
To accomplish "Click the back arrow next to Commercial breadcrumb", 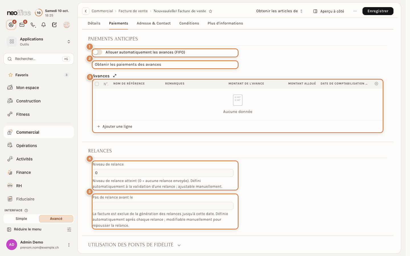I will coord(86,11).
